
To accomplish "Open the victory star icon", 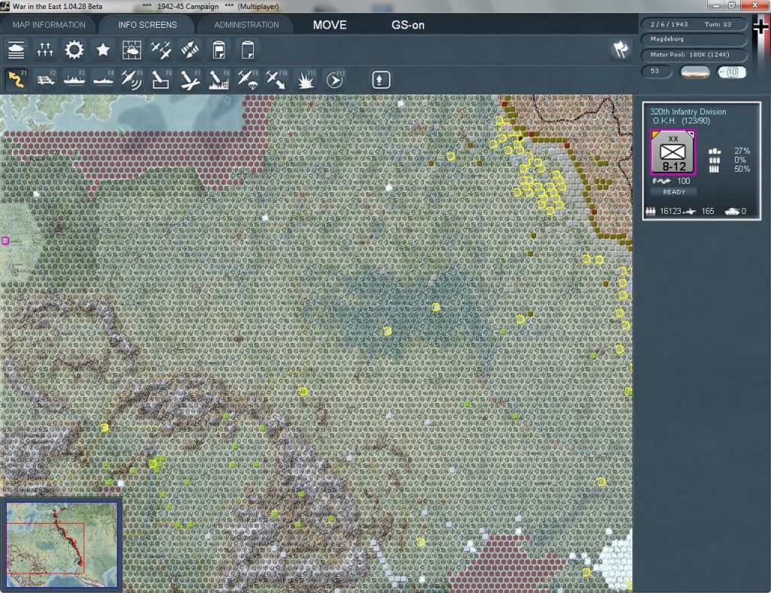I will point(102,50).
